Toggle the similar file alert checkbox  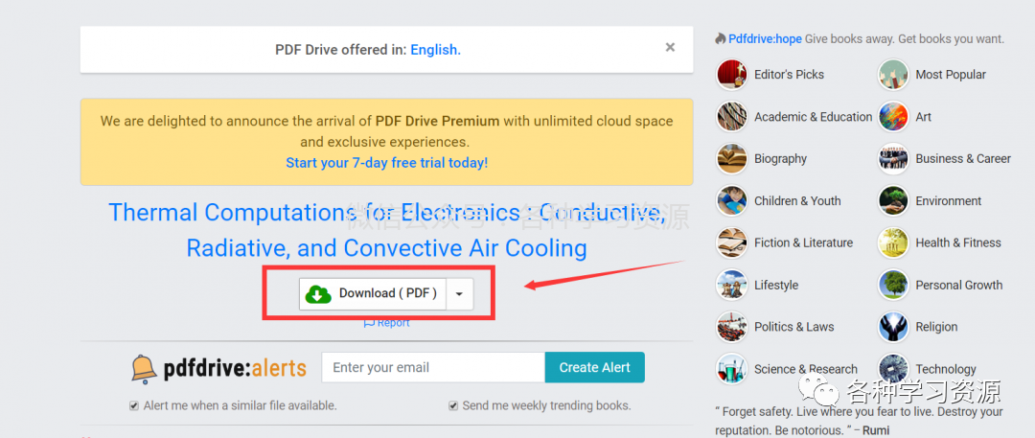pos(134,405)
